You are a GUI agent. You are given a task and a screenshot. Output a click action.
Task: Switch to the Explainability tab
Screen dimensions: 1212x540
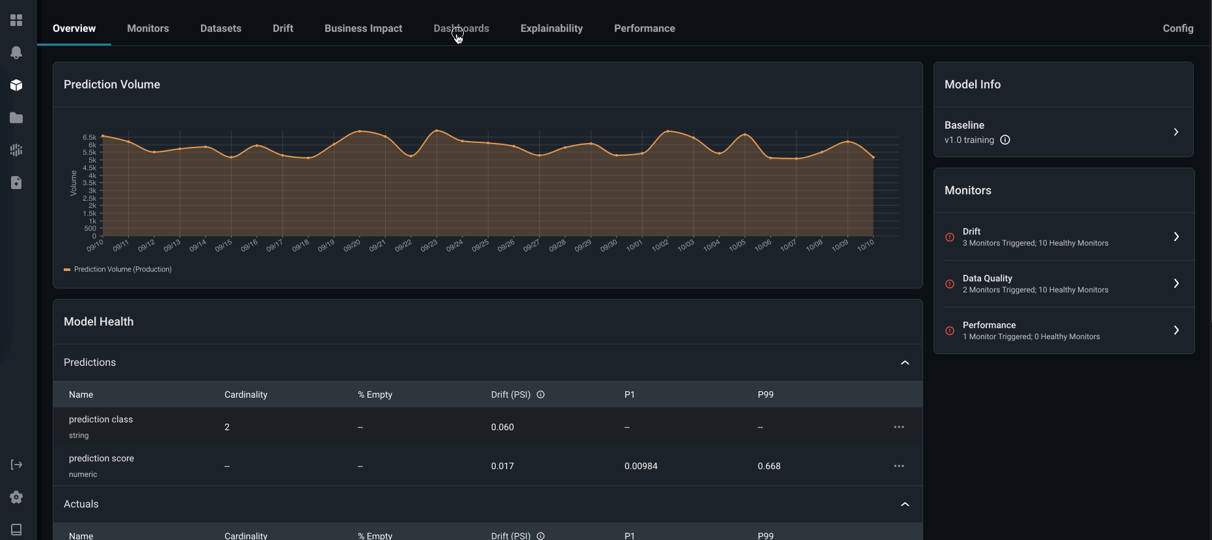pyautogui.click(x=552, y=28)
